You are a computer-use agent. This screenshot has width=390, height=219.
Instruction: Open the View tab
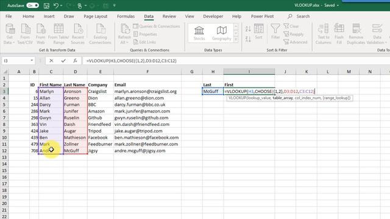click(190, 16)
